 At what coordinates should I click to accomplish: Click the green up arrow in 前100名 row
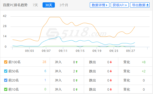click(x=76, y=62)
